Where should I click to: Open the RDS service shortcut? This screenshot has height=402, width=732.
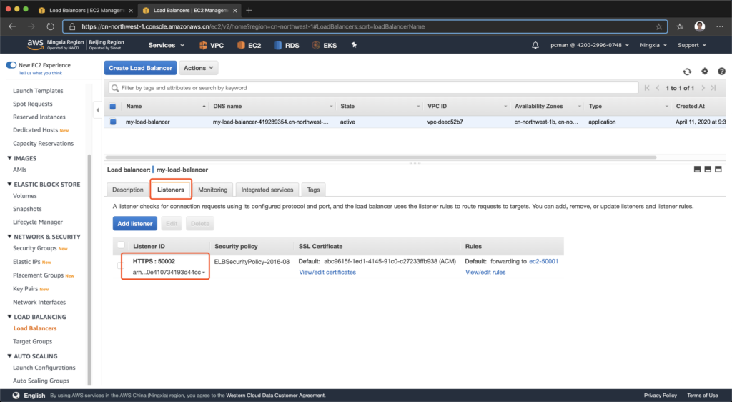click(x=286, y=45)
